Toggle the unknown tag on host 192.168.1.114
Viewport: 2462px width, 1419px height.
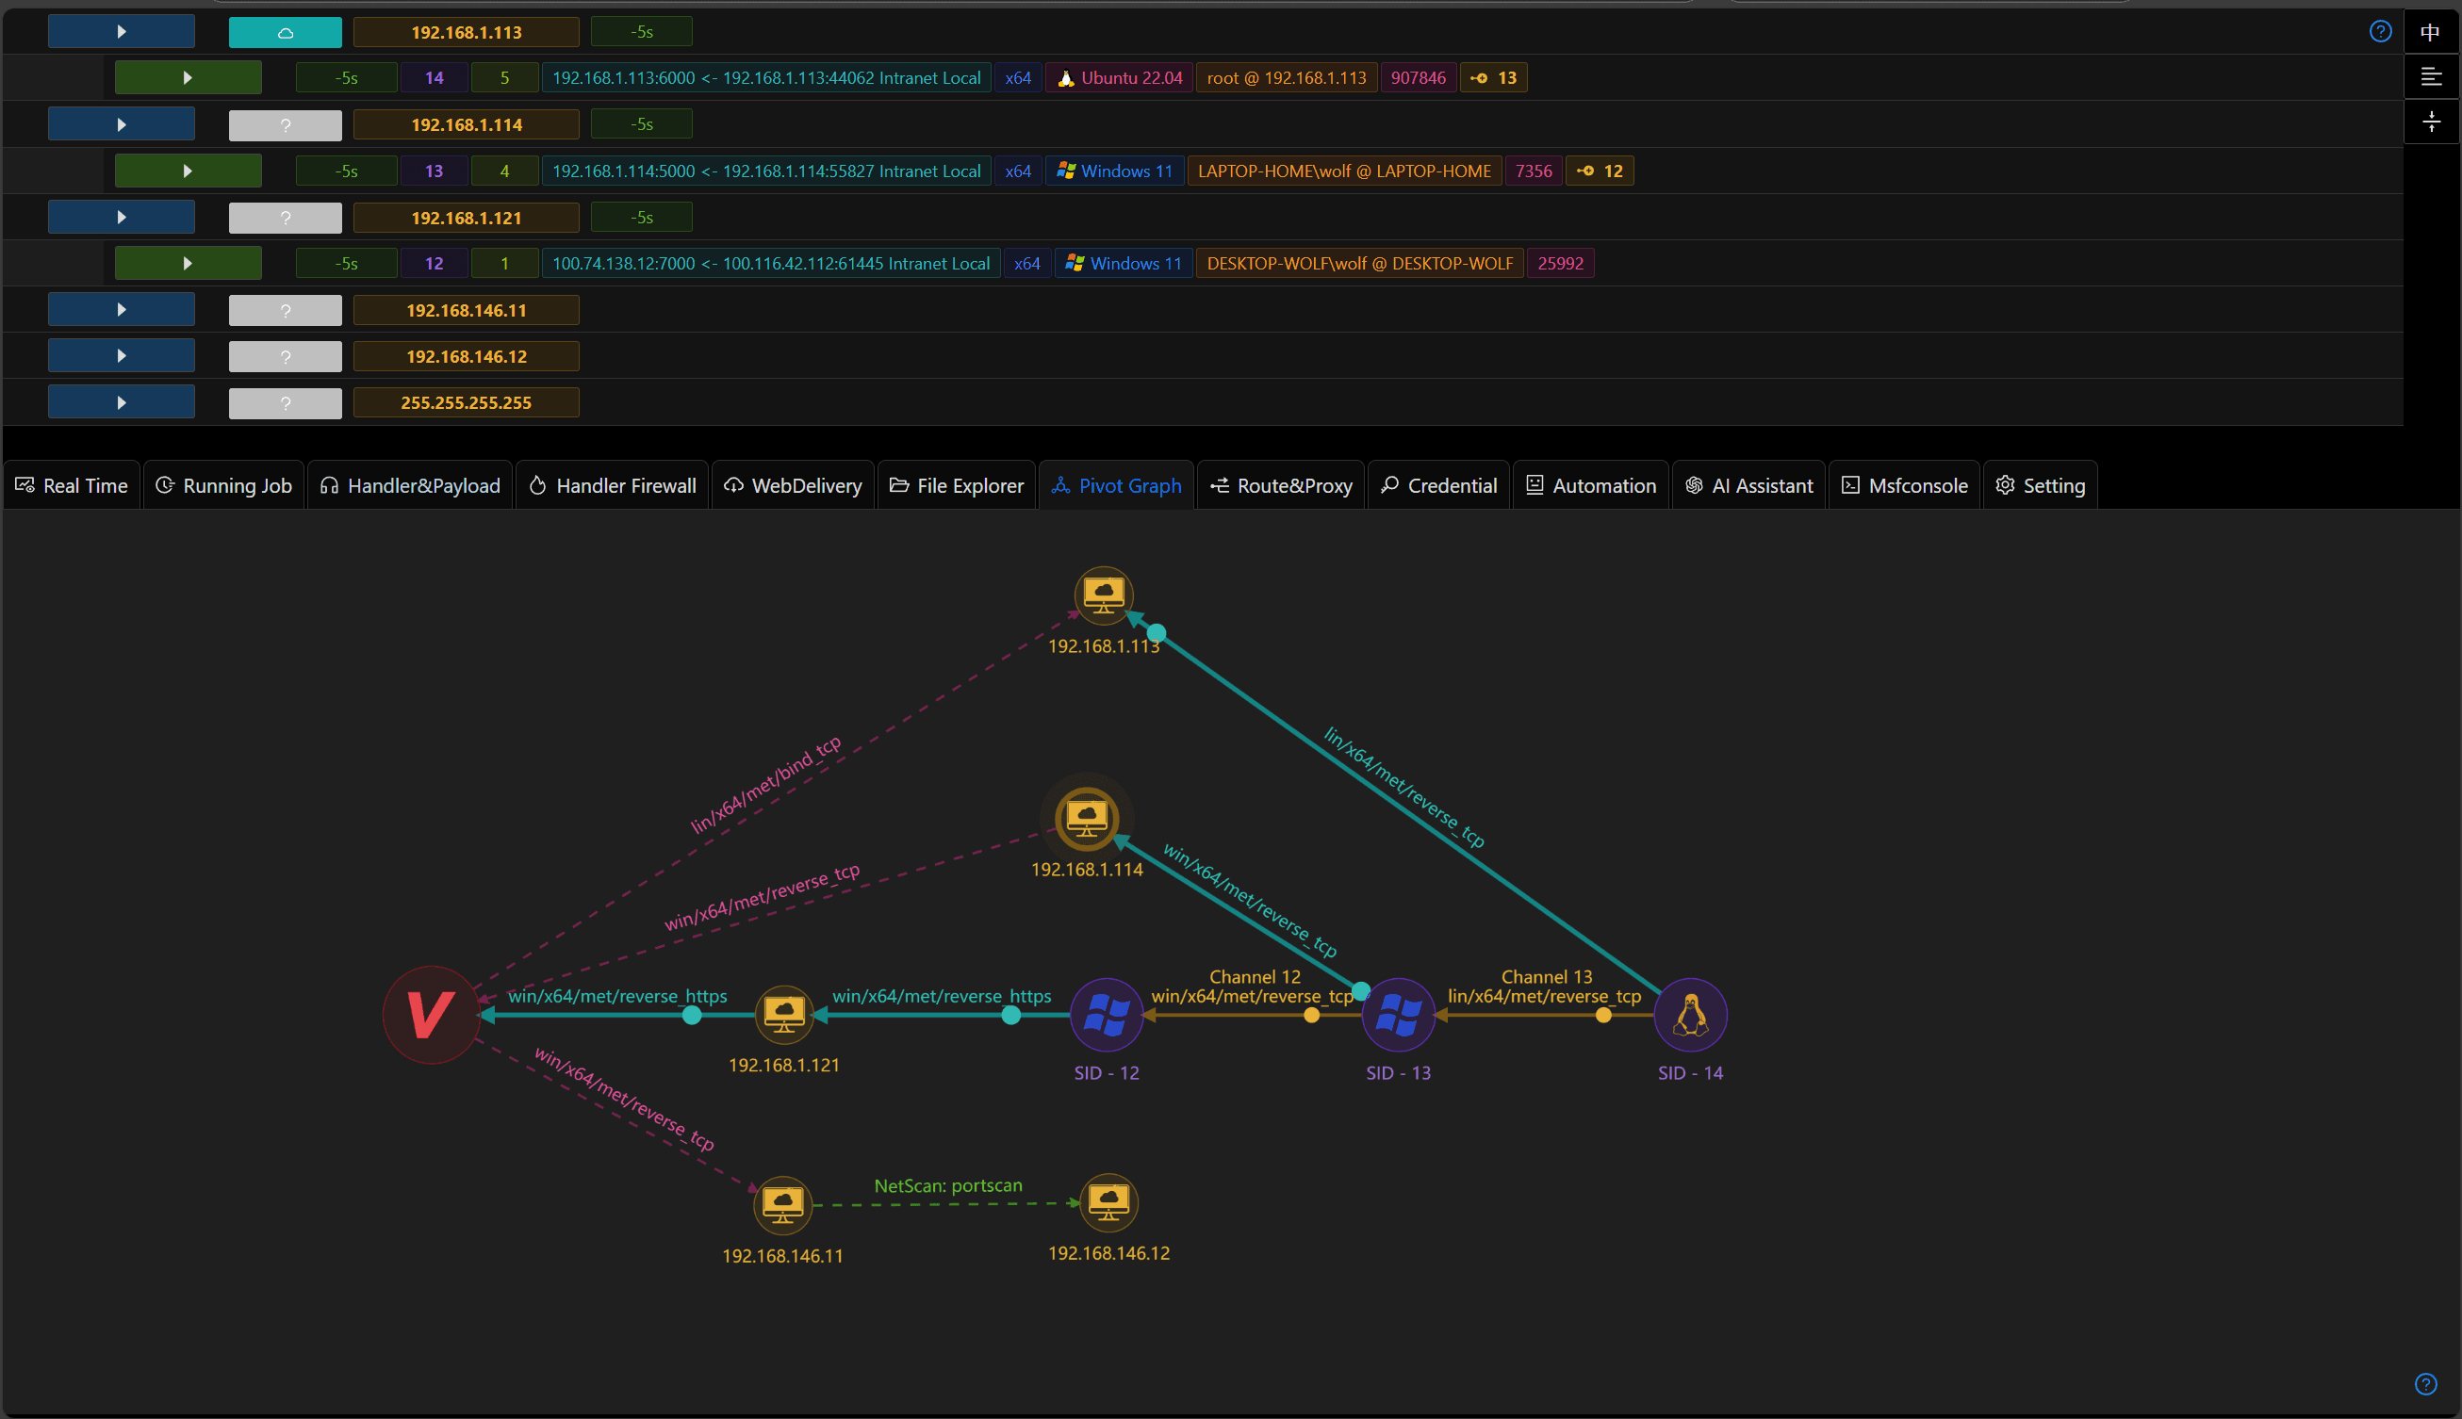[285, 124]
